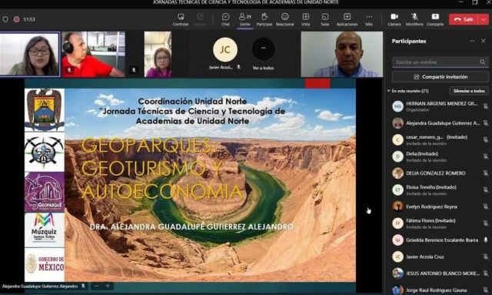Open Participantes panel more options
The image size is (492, 295).
pos(472,41)
